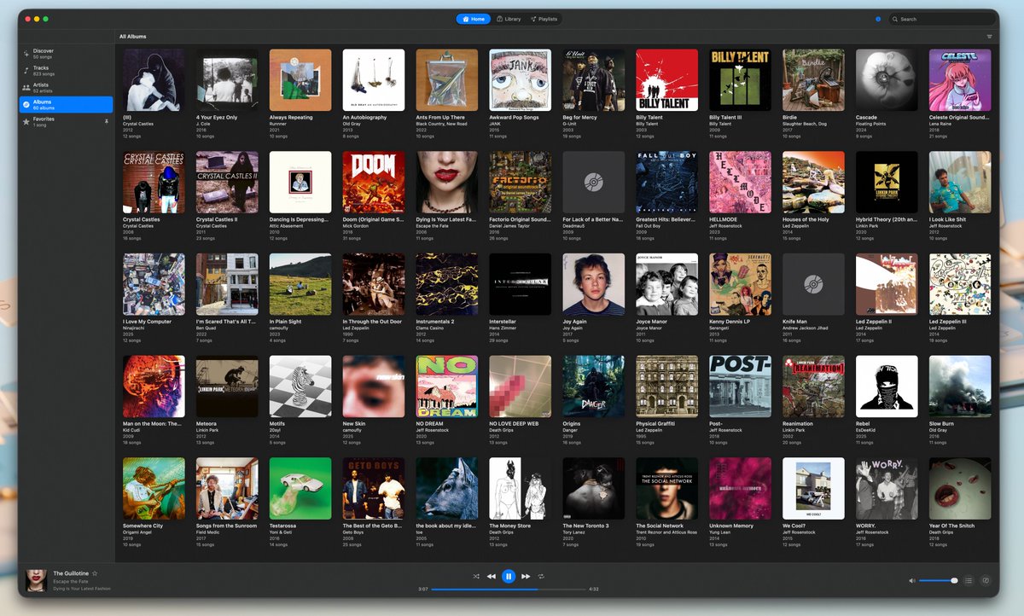
Task: Open Ants From Up There album
Action: pyautogui.click(x=447, y=79)
